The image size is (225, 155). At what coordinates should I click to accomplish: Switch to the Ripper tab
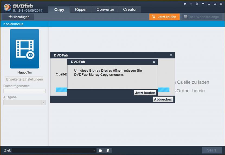tap(81, 10)
